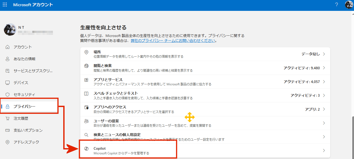
Task: Open あなたの情報 in the sidebar
Action: click(x=25, y=59)
